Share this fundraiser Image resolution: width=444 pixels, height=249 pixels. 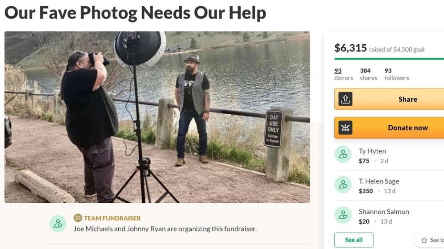pos(389,99)
